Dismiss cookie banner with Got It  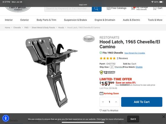coord(133,119)
